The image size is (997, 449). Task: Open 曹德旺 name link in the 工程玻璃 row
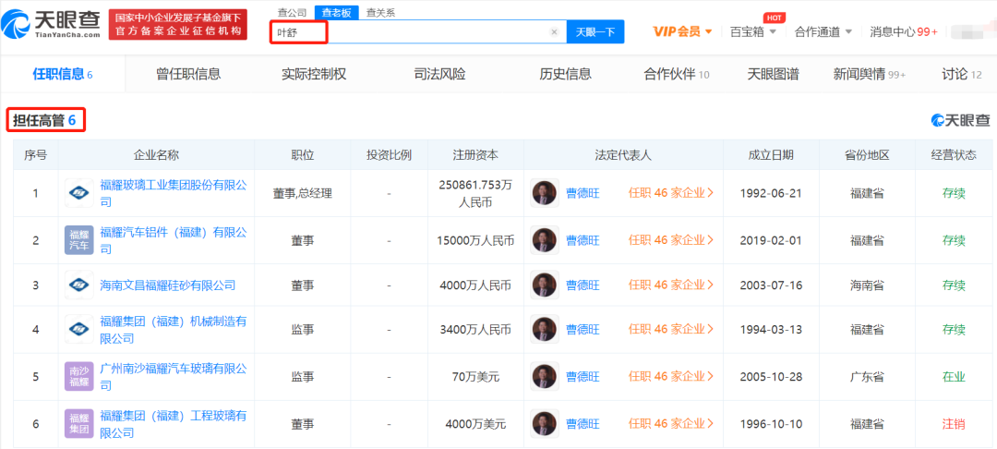pos(583,424)
